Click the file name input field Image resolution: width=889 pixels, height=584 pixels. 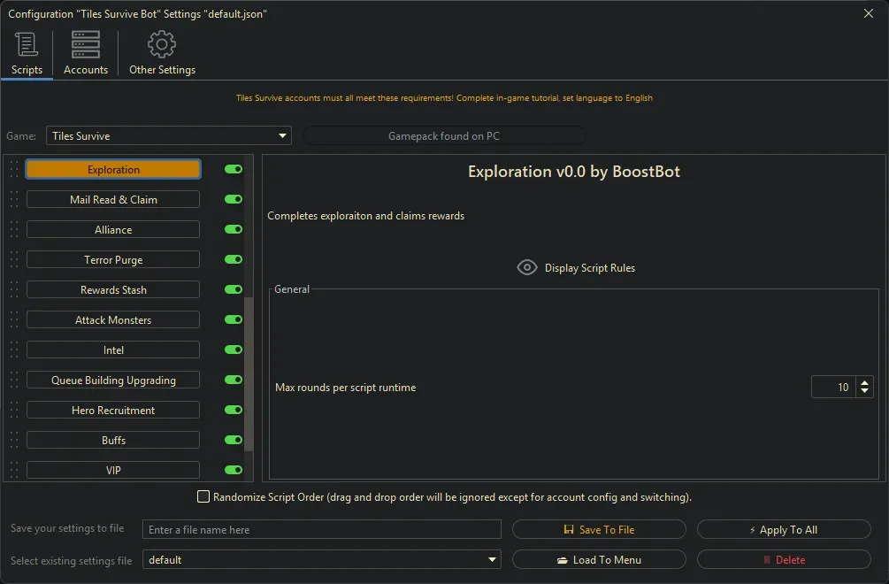tap(322, 530)
